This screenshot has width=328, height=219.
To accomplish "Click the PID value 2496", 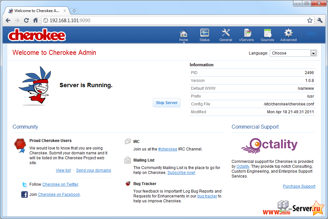I will tap(309, 73).
